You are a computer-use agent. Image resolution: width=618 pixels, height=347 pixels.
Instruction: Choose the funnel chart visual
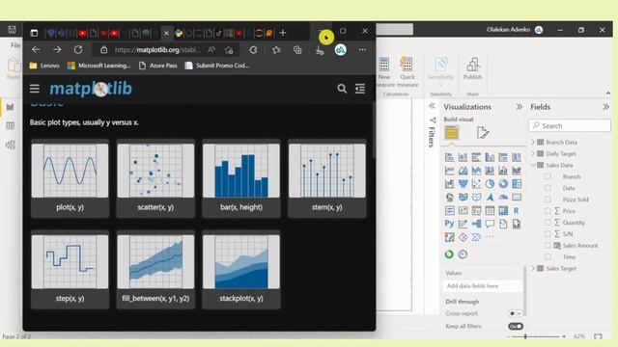point(463,184)
